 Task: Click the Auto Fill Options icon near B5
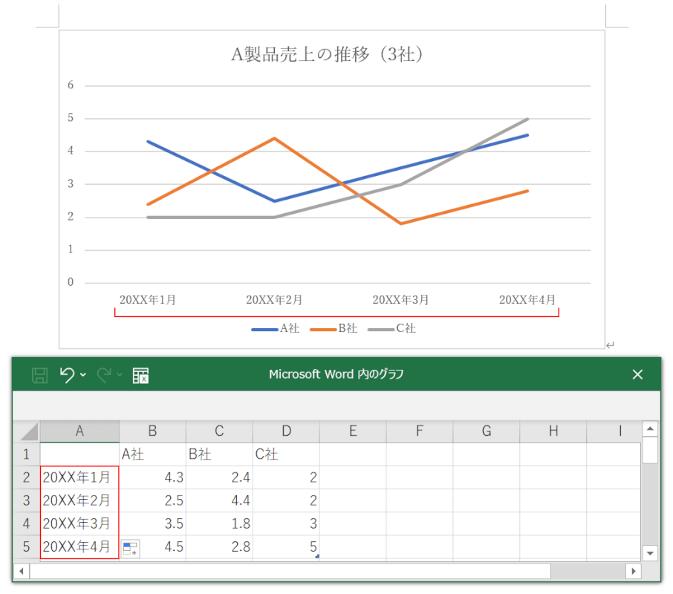point(131,548)
